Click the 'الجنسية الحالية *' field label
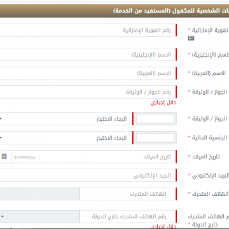Screen dimensions: 229x229 coord(208,137)
